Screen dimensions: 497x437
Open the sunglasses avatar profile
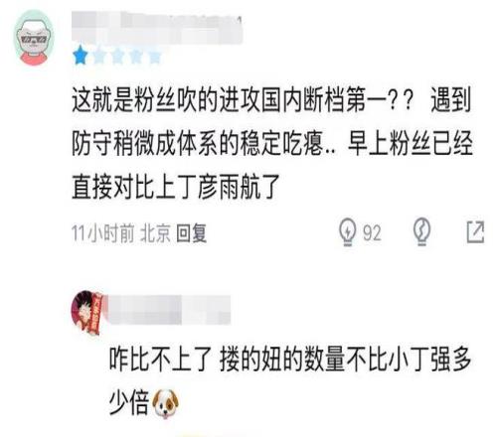pyautogui.click(x=34, y=38)
